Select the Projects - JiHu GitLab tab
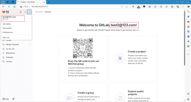 click(31, 2)
